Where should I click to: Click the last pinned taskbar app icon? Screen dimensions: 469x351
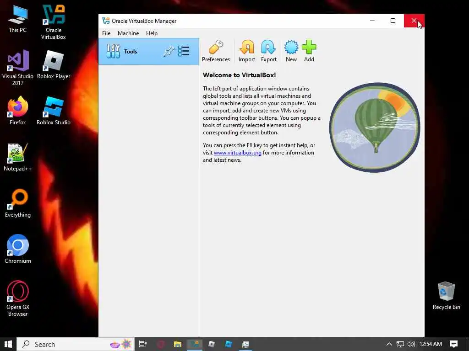(245, 344)
